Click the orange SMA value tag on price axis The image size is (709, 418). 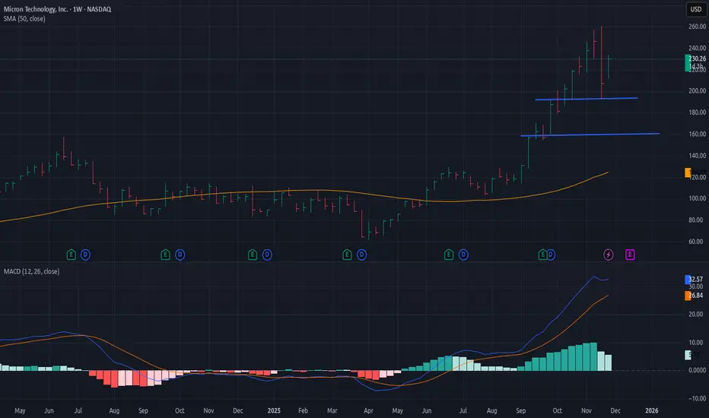click(688, 173)
